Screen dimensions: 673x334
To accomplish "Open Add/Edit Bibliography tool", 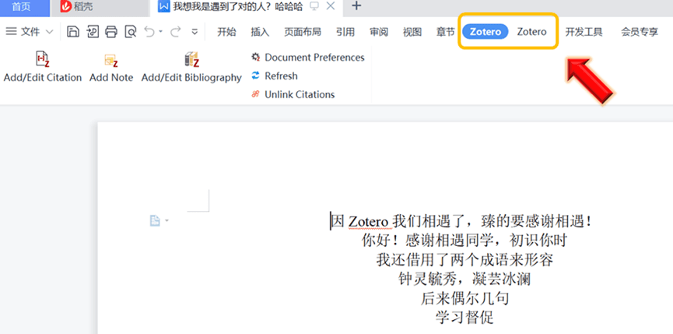I will 191,60.
